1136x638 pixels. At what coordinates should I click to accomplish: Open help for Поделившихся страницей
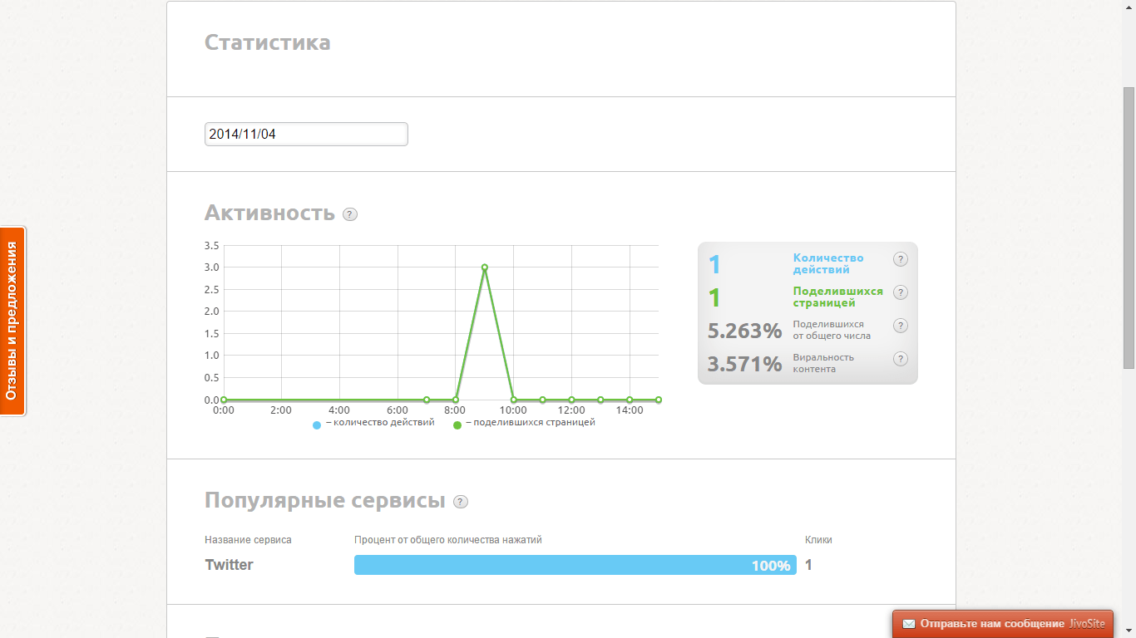pos(901,292)
